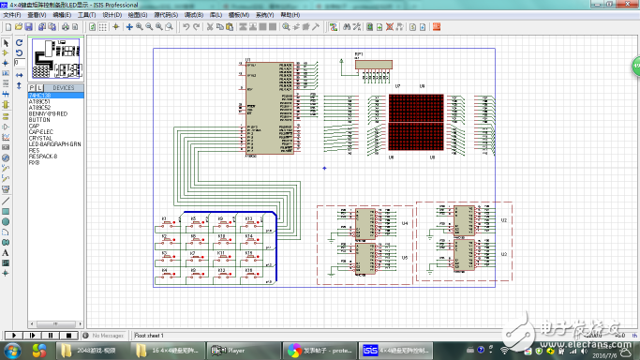
Task: Select the Virtual instruments tool
Action: 6,189
